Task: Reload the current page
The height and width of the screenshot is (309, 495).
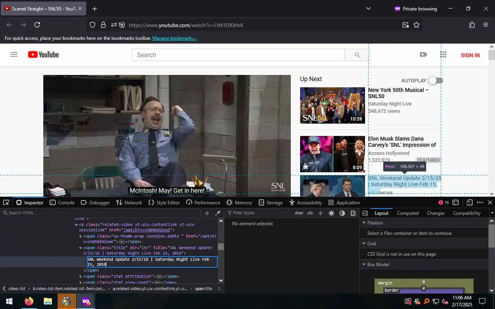Action: click(37, 25)
